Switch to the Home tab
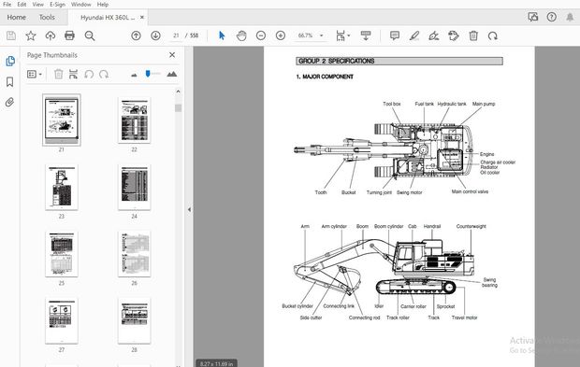 [x=16, y=17]
